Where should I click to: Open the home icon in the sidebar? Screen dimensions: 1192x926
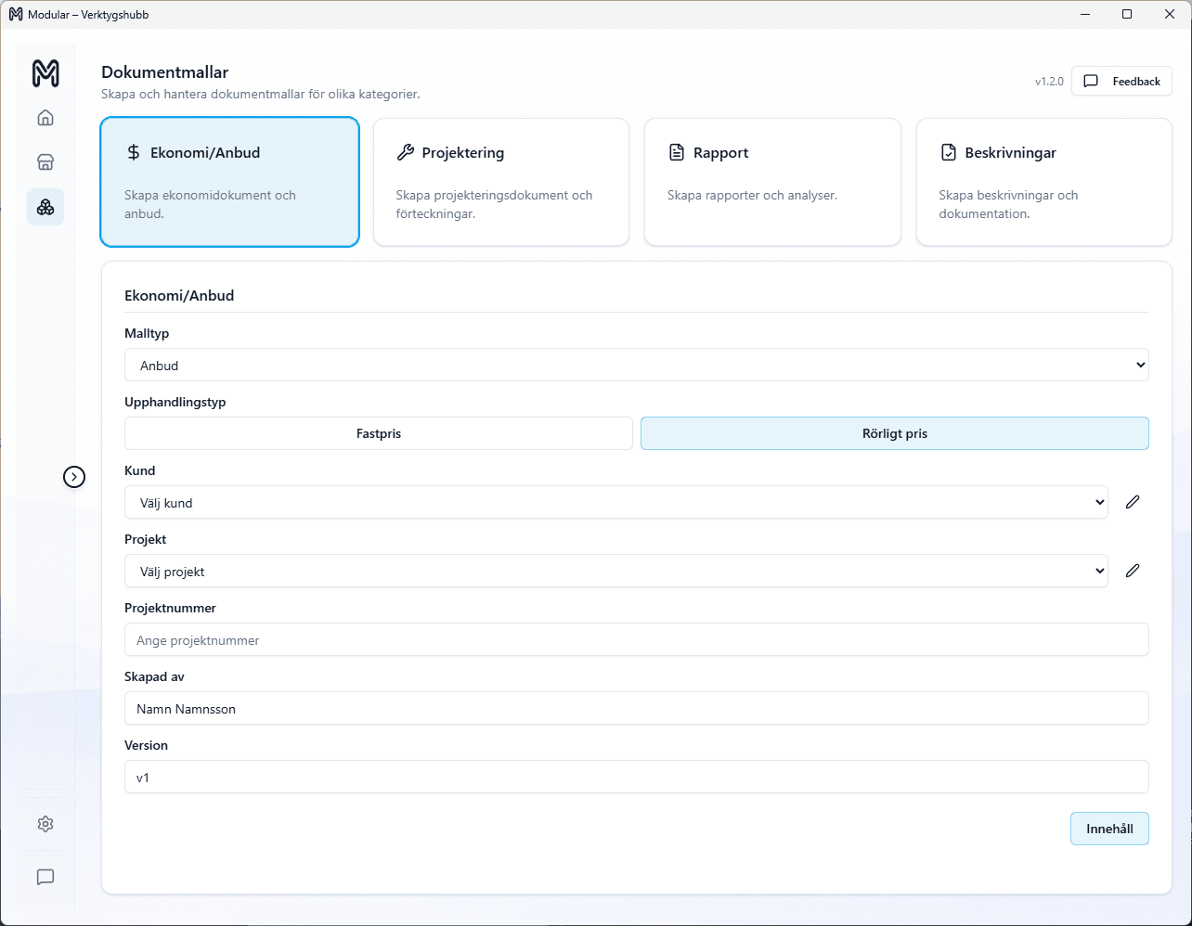point(45,118)
